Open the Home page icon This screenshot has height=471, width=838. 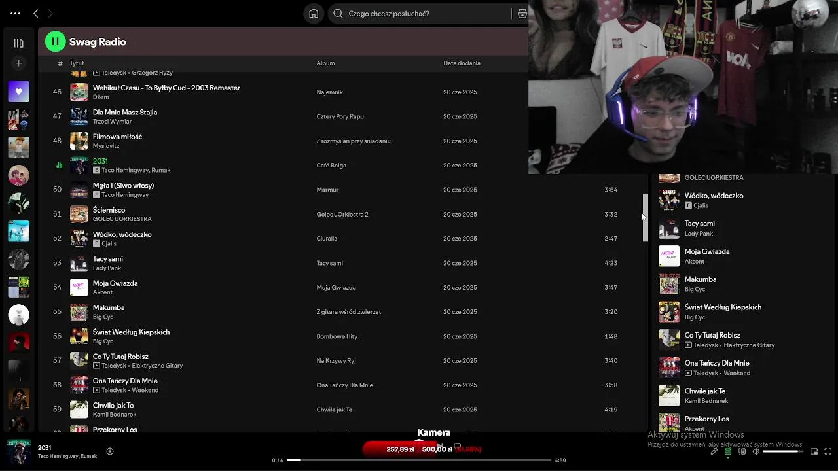click(314, 13)
